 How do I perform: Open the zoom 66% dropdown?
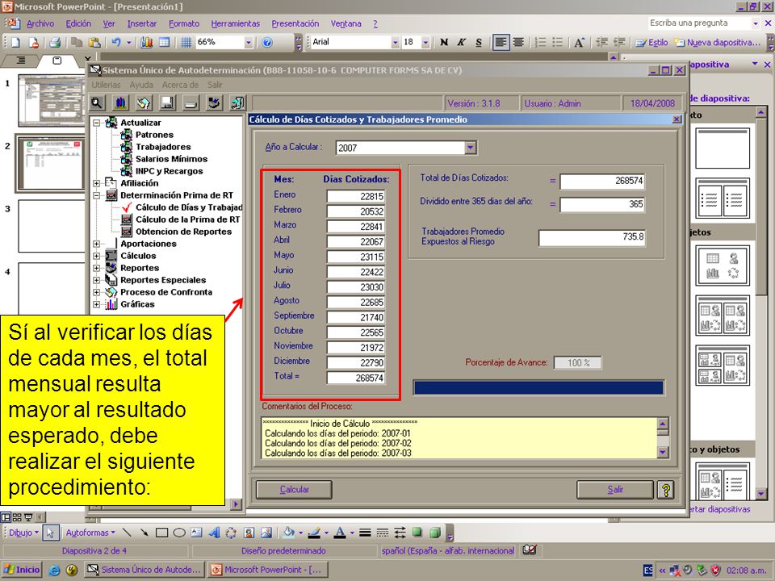pyautogui.click(x=248, y=43)
